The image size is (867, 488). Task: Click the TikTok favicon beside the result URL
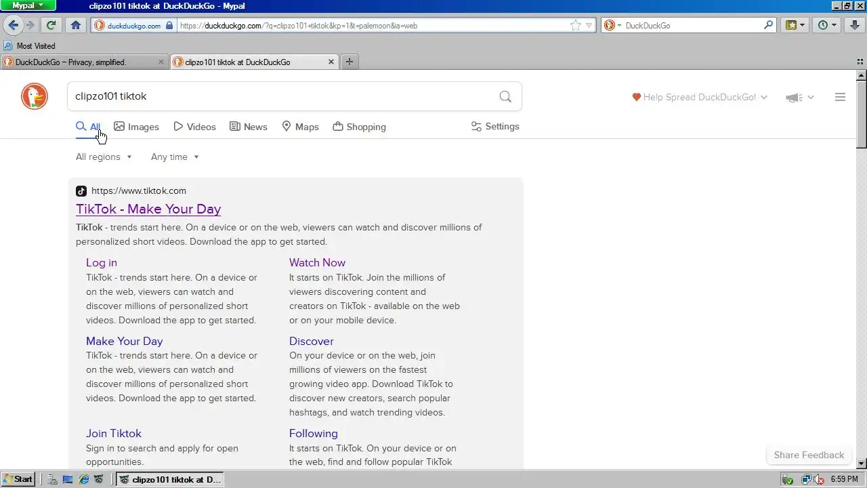click(81, 191)
